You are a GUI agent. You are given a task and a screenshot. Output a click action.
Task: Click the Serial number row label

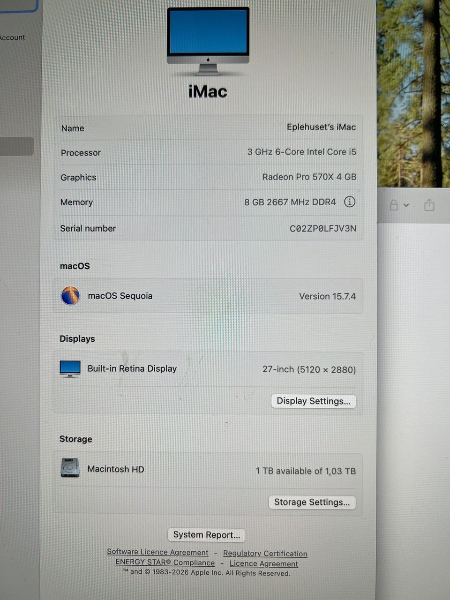coord(88,228)
